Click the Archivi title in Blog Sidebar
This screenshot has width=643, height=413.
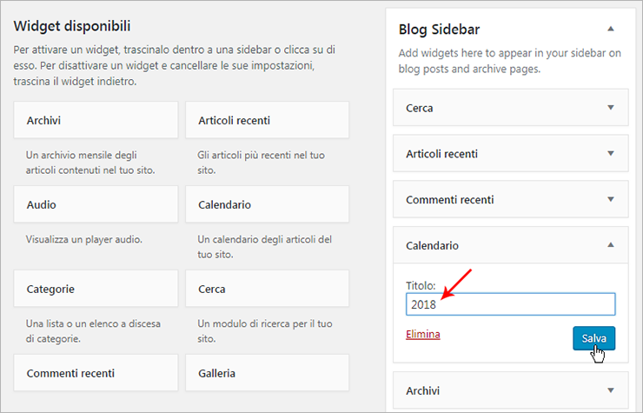[x=423, y=390]
